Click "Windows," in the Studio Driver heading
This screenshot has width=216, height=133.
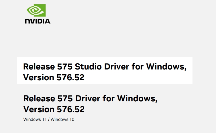(x=166, y=67)
